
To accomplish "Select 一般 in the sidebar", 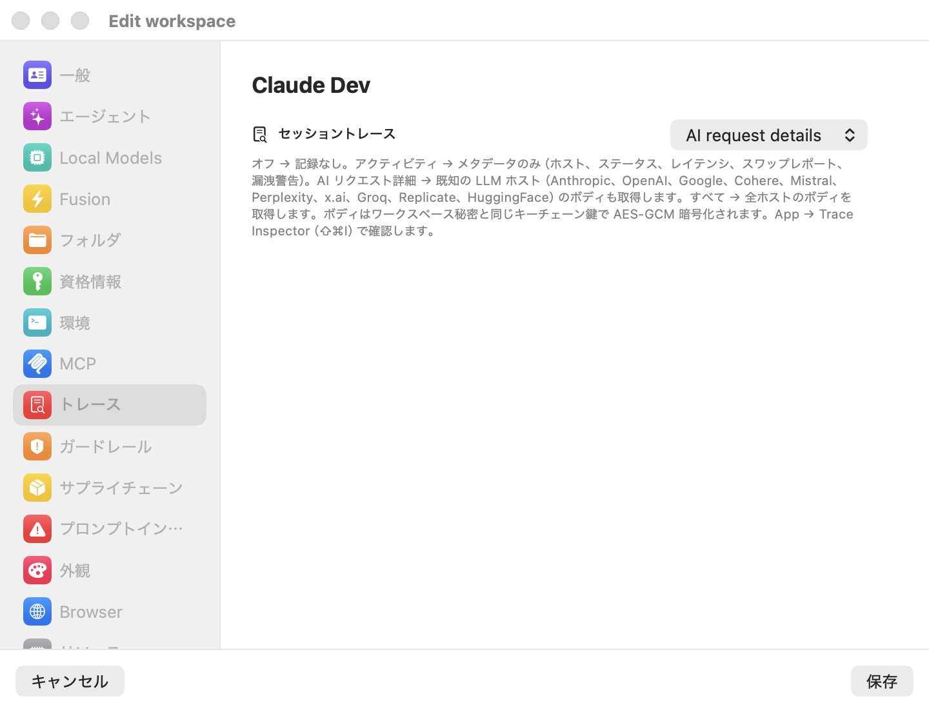I will (x=110, y=75).
